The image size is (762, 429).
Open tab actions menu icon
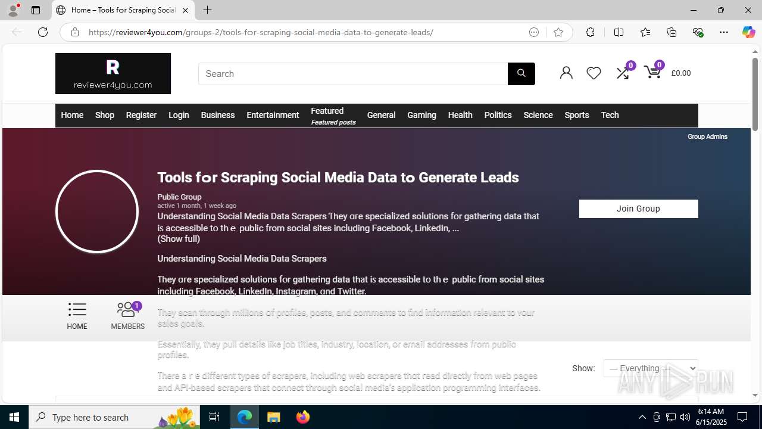coord(36,10)
